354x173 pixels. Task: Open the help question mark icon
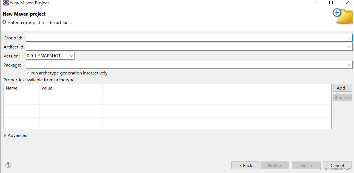8,165
